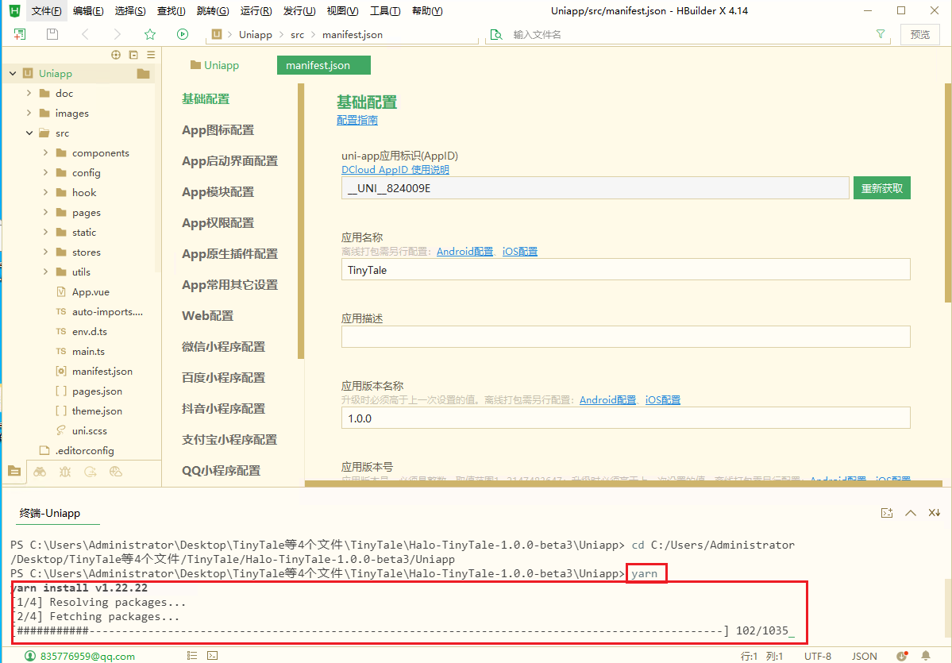952x663 pixels.
Task: Expand the images folder
Action: tap(29, 113)
